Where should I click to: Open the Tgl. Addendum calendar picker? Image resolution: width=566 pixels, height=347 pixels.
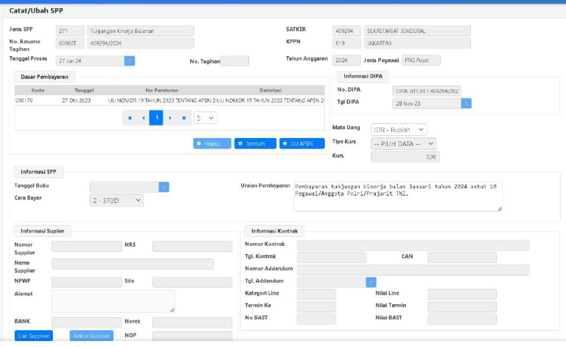pyautogui.click(x=371, y=282)
